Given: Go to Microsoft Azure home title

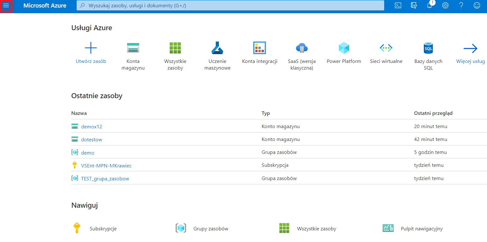Looking at the screenshot, I should click(45, 5).
